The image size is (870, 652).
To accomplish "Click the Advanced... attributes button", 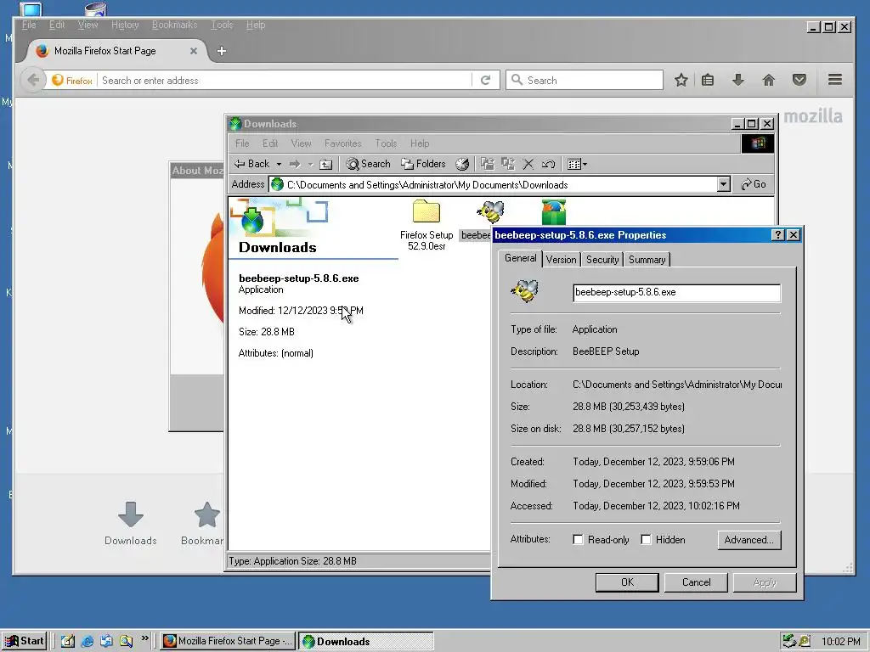I will click(x=749, y=540).
